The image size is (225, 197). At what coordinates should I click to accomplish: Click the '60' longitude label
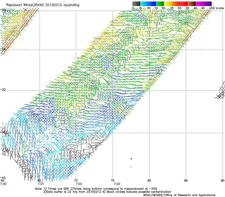pyautogui.click(x=2, y=181)
